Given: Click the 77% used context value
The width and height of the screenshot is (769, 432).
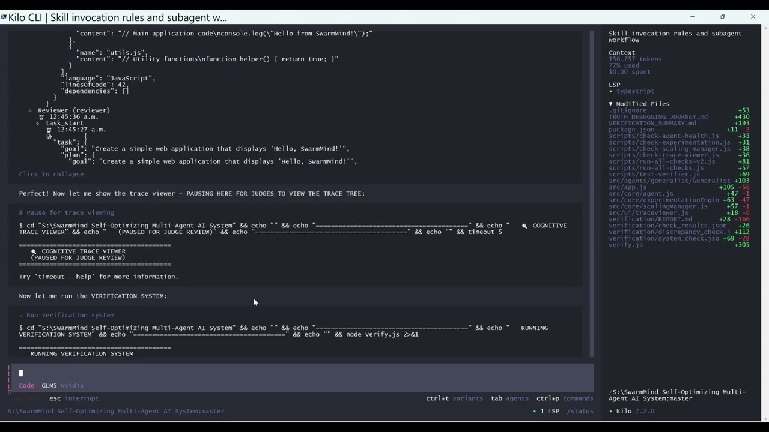Looking at the screenshot, I should pyautogui.click(x=624, y=65).
